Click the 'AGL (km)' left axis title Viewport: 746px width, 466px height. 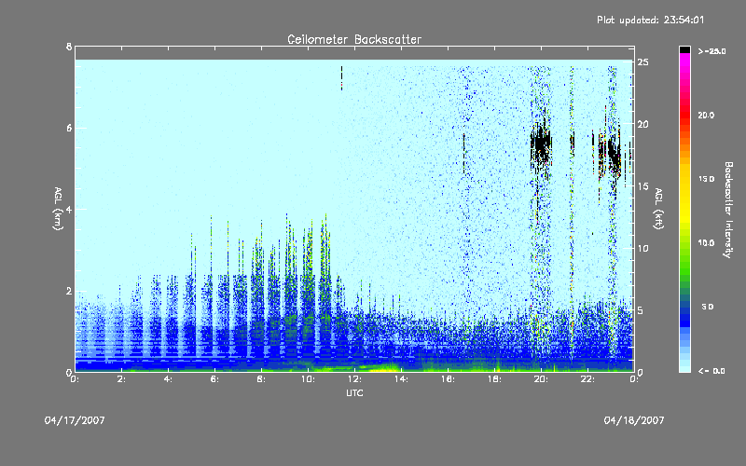click(58, 209)
